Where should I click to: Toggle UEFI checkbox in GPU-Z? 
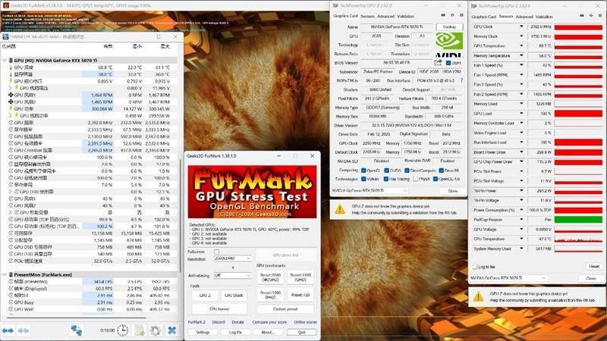[x=448, y=63]
